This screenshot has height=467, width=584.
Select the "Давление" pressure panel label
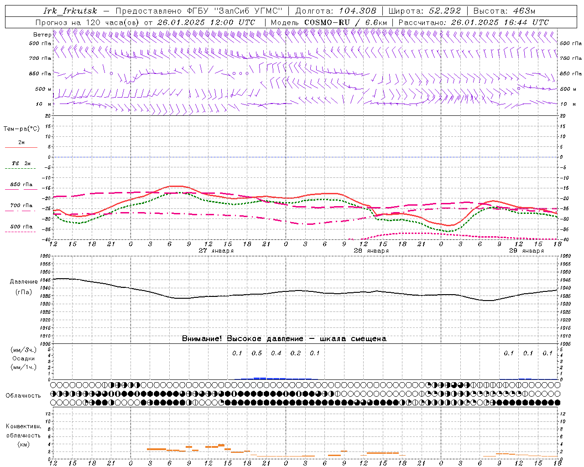(x=24, y=282)
